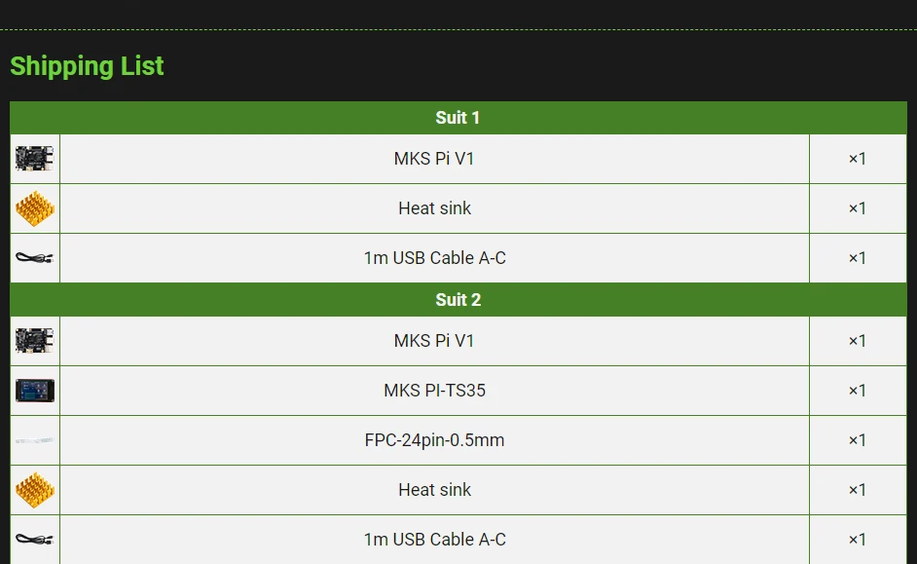
Task: Click the MKS PI-TS35 product name
Action: click(434, 391)
